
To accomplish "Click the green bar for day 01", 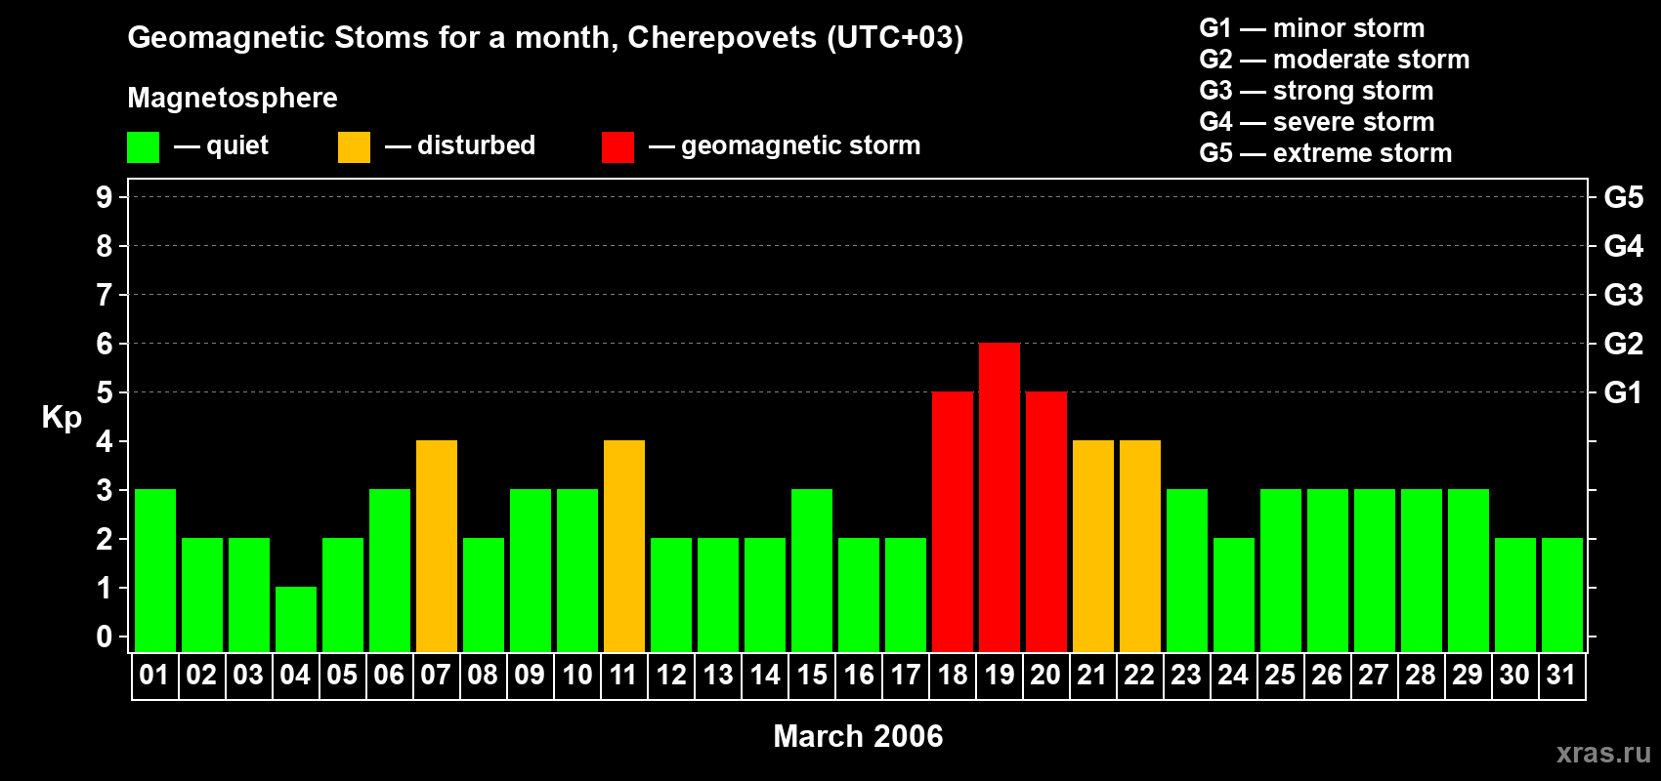I will tap(154, 570).
